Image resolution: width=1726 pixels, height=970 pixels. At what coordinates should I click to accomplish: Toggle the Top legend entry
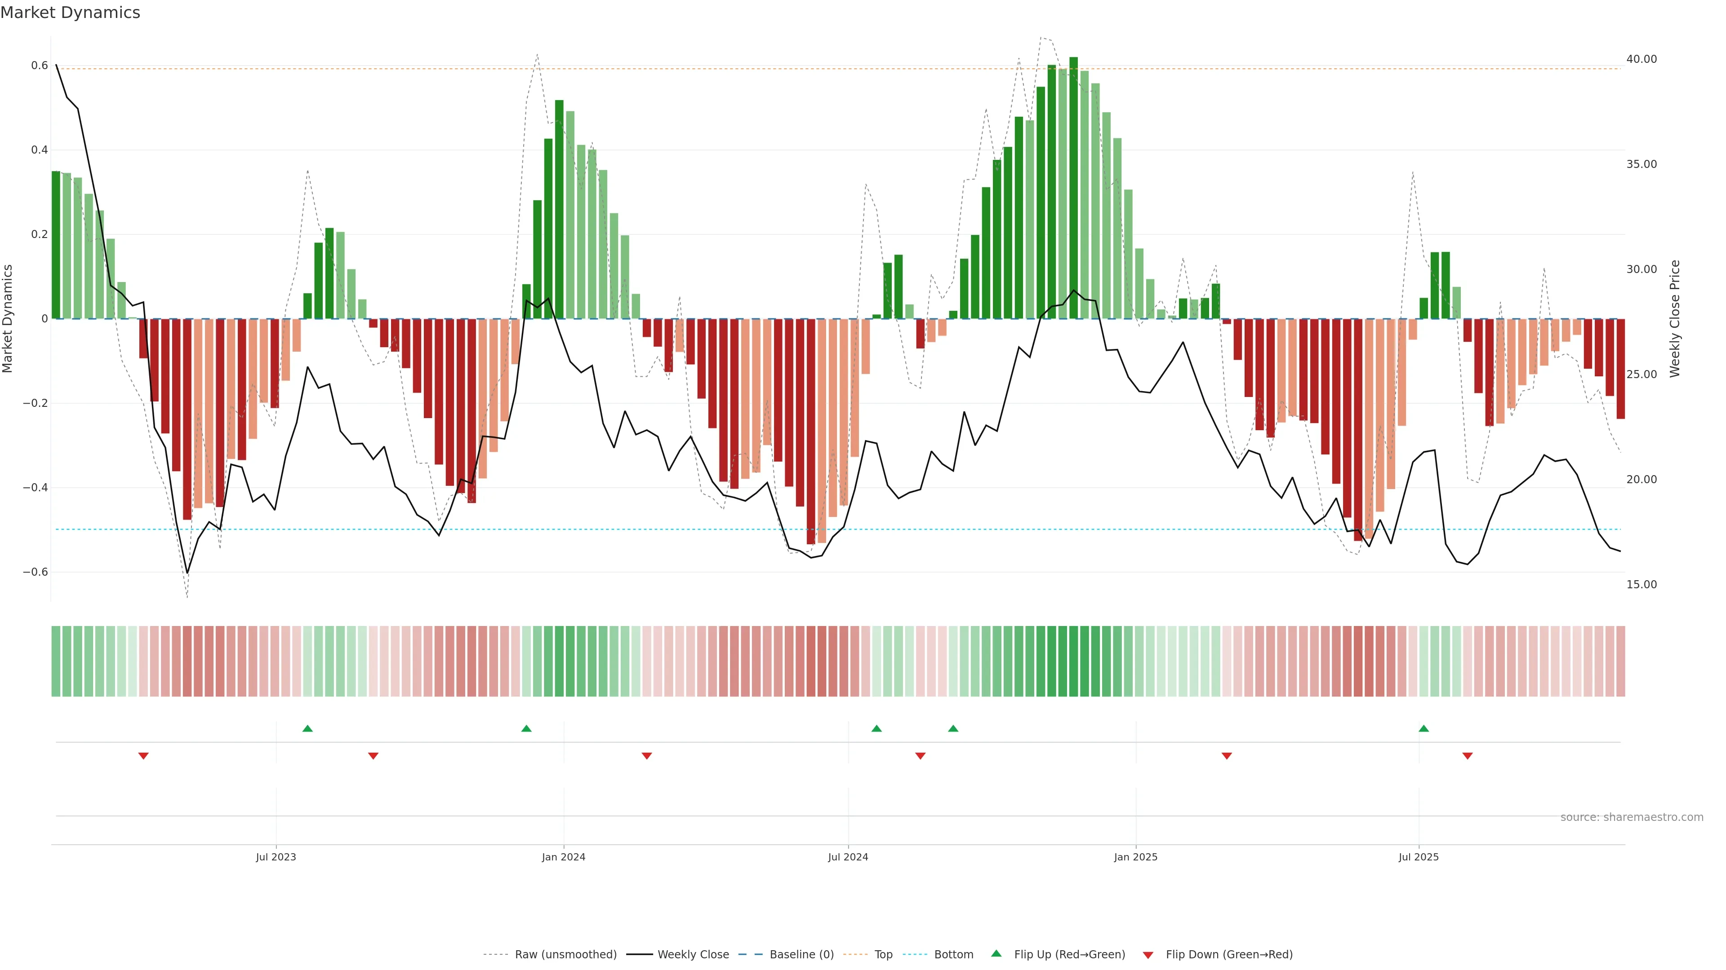point(883,955)
